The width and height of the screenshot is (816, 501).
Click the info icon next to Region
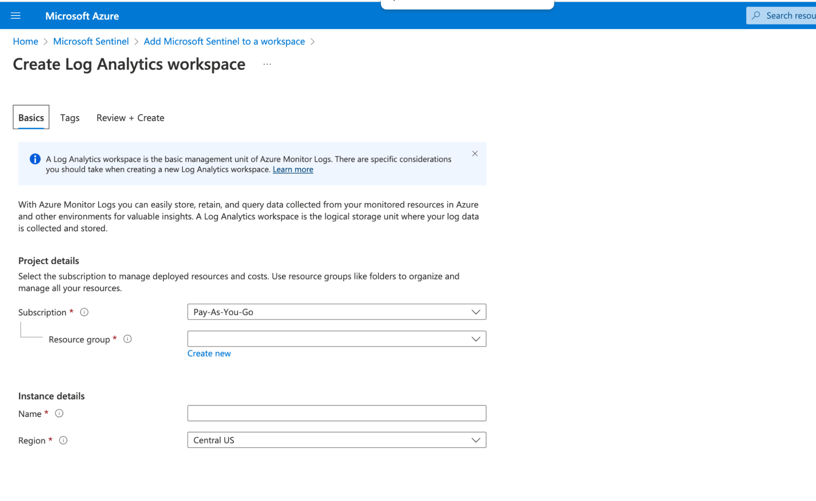click(64, 440)
